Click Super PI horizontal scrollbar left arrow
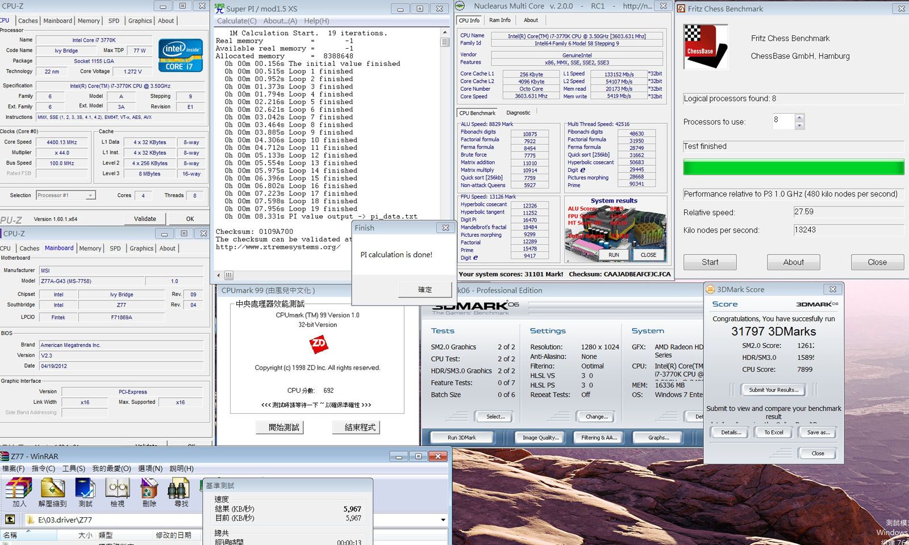Viewport: 909px width, 545px height. (x=219, y=275)
